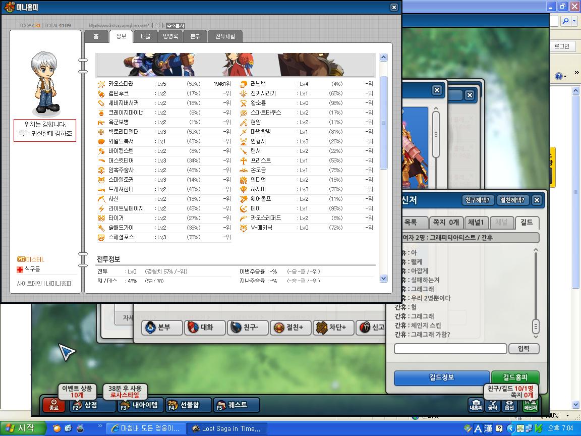The image size is (581, 436).
Task: Click the red 종료 power icon
Action: pos(54,405)
